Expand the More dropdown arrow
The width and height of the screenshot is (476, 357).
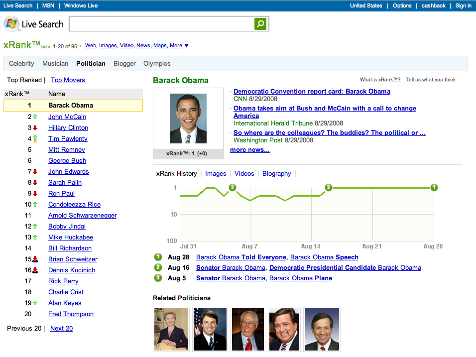(x=187, y=46)
